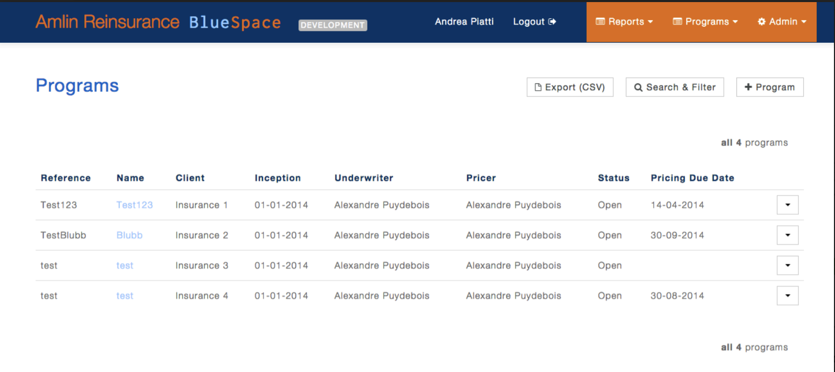Click the Logout link
The width and height of the screenshot is (835, 372).
click(x=529, y=22)
